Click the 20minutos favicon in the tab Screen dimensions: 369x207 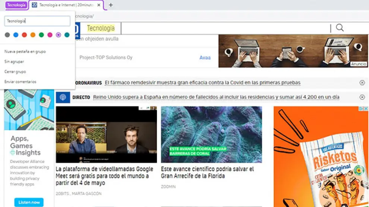coord(35,5)
